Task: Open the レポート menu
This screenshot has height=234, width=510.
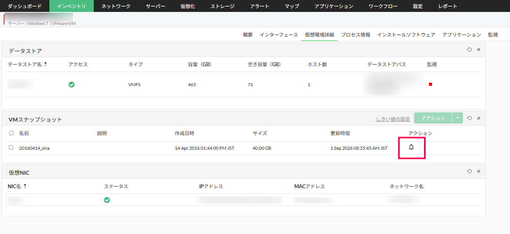Action: pyautogui.click(x=448, y=6)
